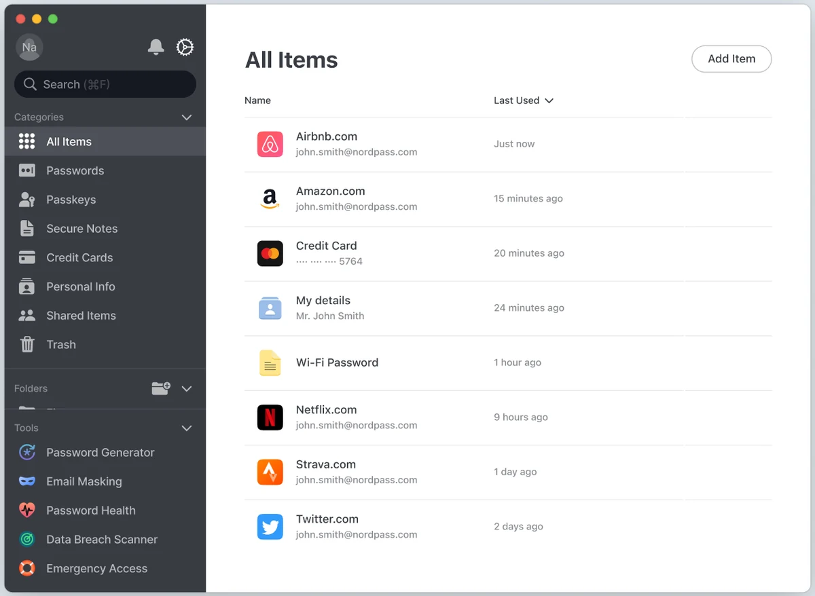The width and height of the screenshot is (815, 596).
Task: Click the Twitter.com item title
Action: 327,519
